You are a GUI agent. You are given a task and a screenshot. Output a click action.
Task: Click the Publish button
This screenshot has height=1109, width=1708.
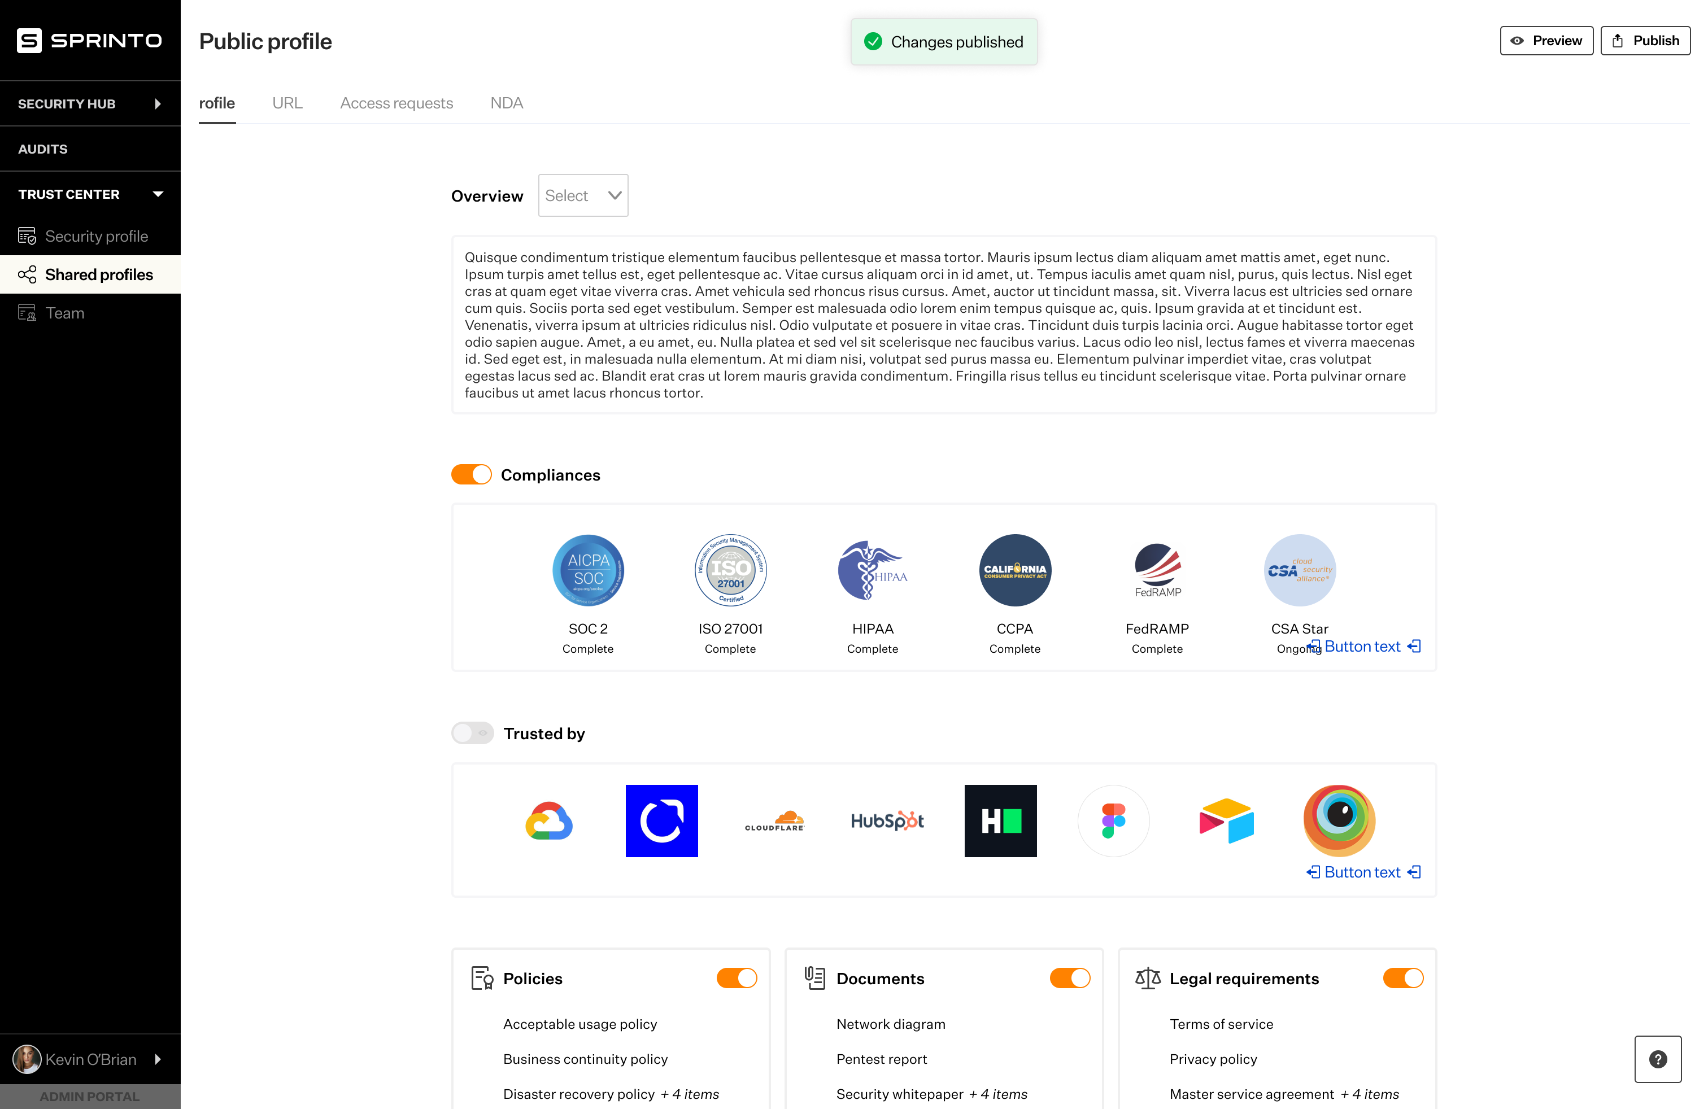click(1645, 41)
